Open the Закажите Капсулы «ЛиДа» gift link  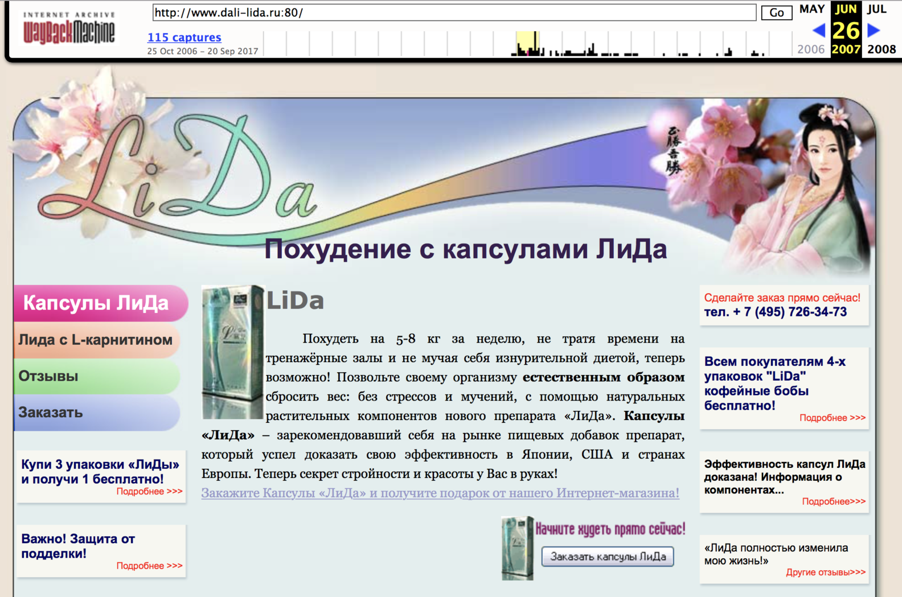click(x=440, y=493)
